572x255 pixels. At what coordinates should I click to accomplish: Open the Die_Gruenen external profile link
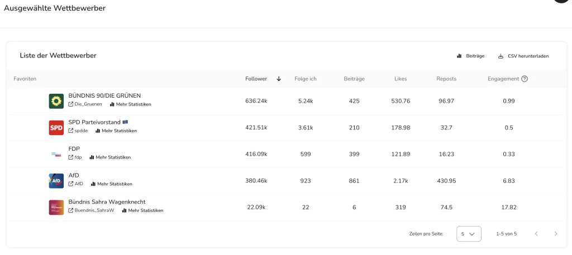point(85,104)
